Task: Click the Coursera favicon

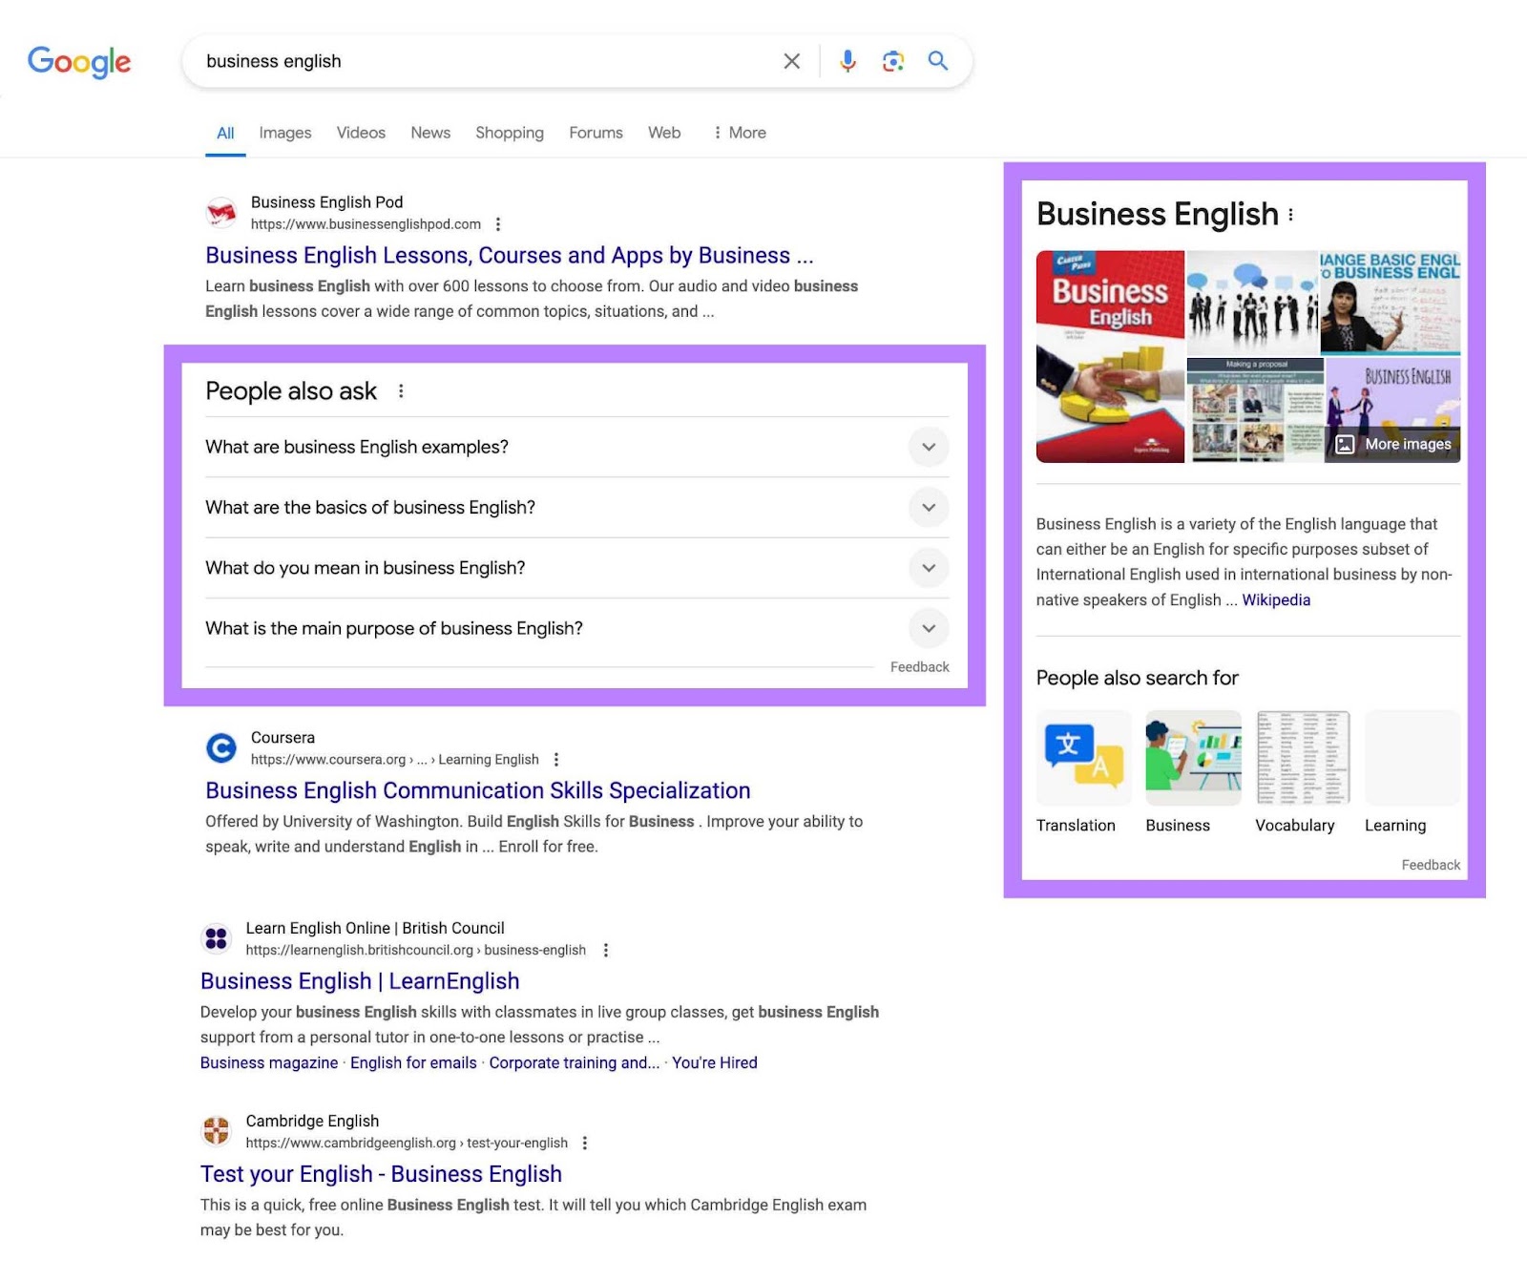Action: (x=220, y=748)
